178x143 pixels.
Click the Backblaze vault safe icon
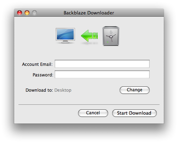(x=111, y=36)
